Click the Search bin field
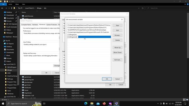 pos(167,8)
